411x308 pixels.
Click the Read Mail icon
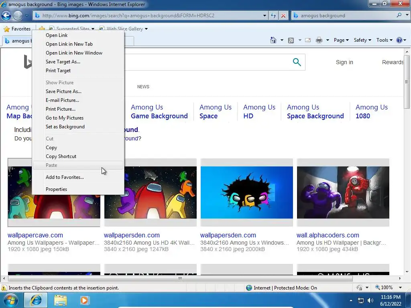pyautogui.click(x=308, y=40)
